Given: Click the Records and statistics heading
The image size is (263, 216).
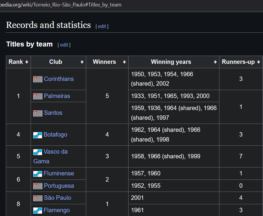Looking at the screenshot, I should click(48, 25).
